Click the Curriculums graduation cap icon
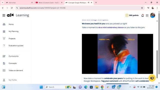The width and height of the screenshot is (160, 90). coord(4,56)
